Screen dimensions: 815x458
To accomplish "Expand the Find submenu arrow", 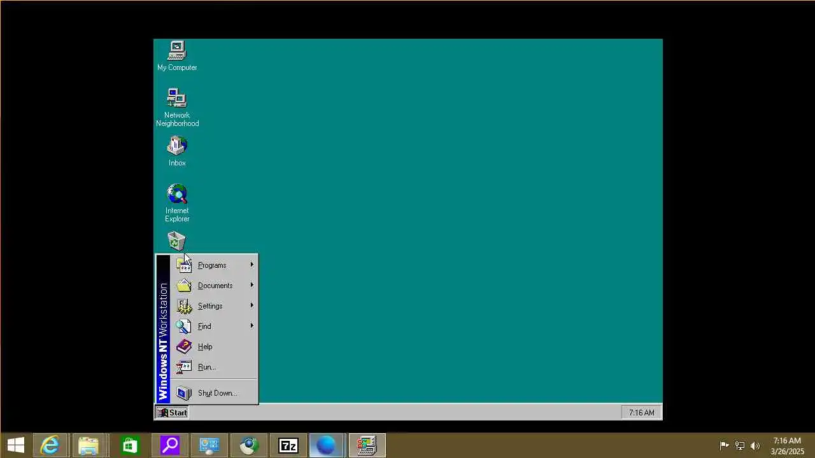I will point(252,326).
